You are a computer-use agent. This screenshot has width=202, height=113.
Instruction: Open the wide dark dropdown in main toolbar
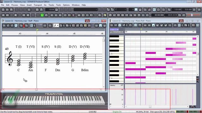[86, 10]
